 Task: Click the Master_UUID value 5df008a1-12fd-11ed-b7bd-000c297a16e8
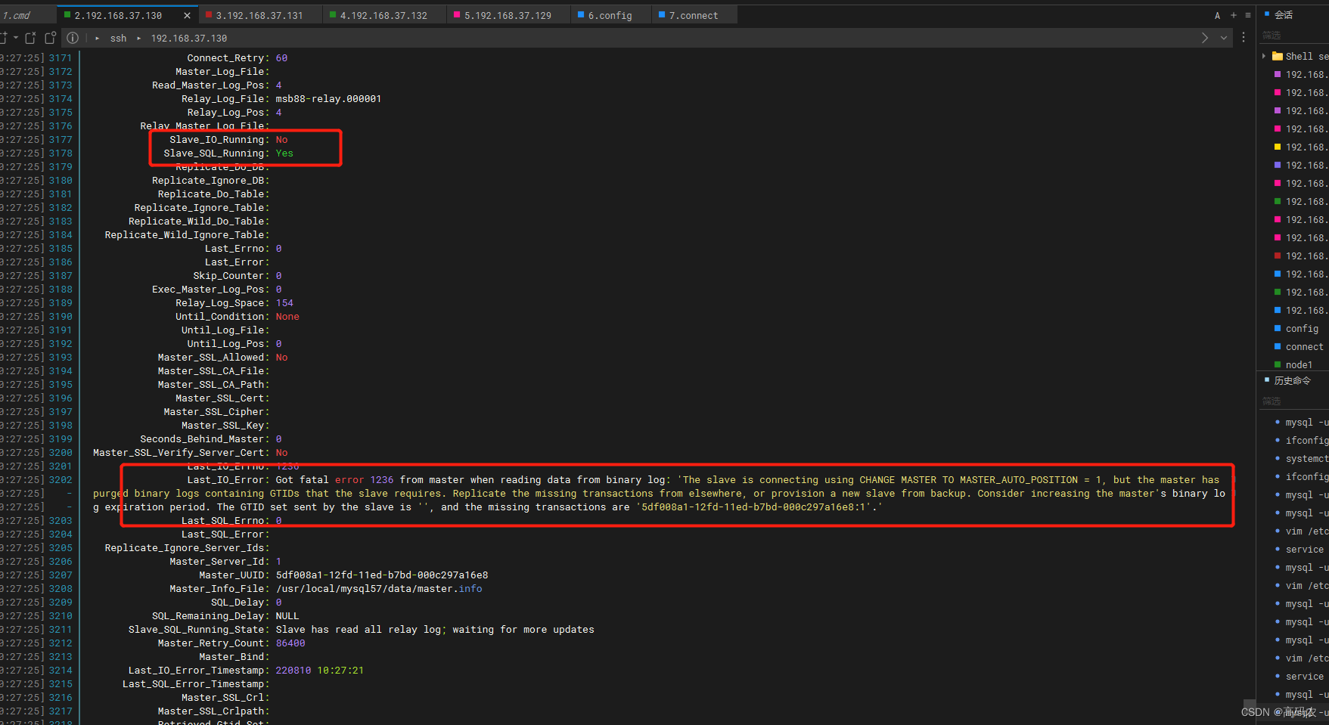tap(382, 575)
